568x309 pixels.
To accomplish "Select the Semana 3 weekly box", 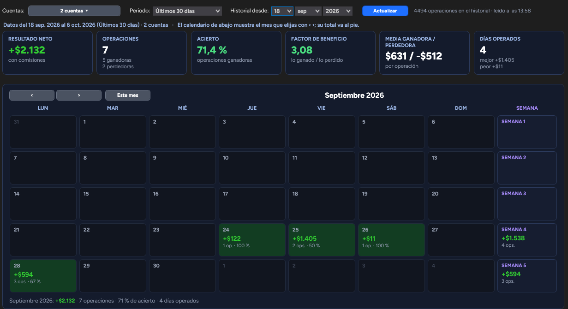I will pyautogui.click(x=527, y=204).
